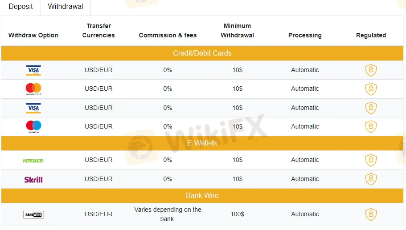Click the first Visa card logo
Screen dimensions: 406x230
coord(33,70)
